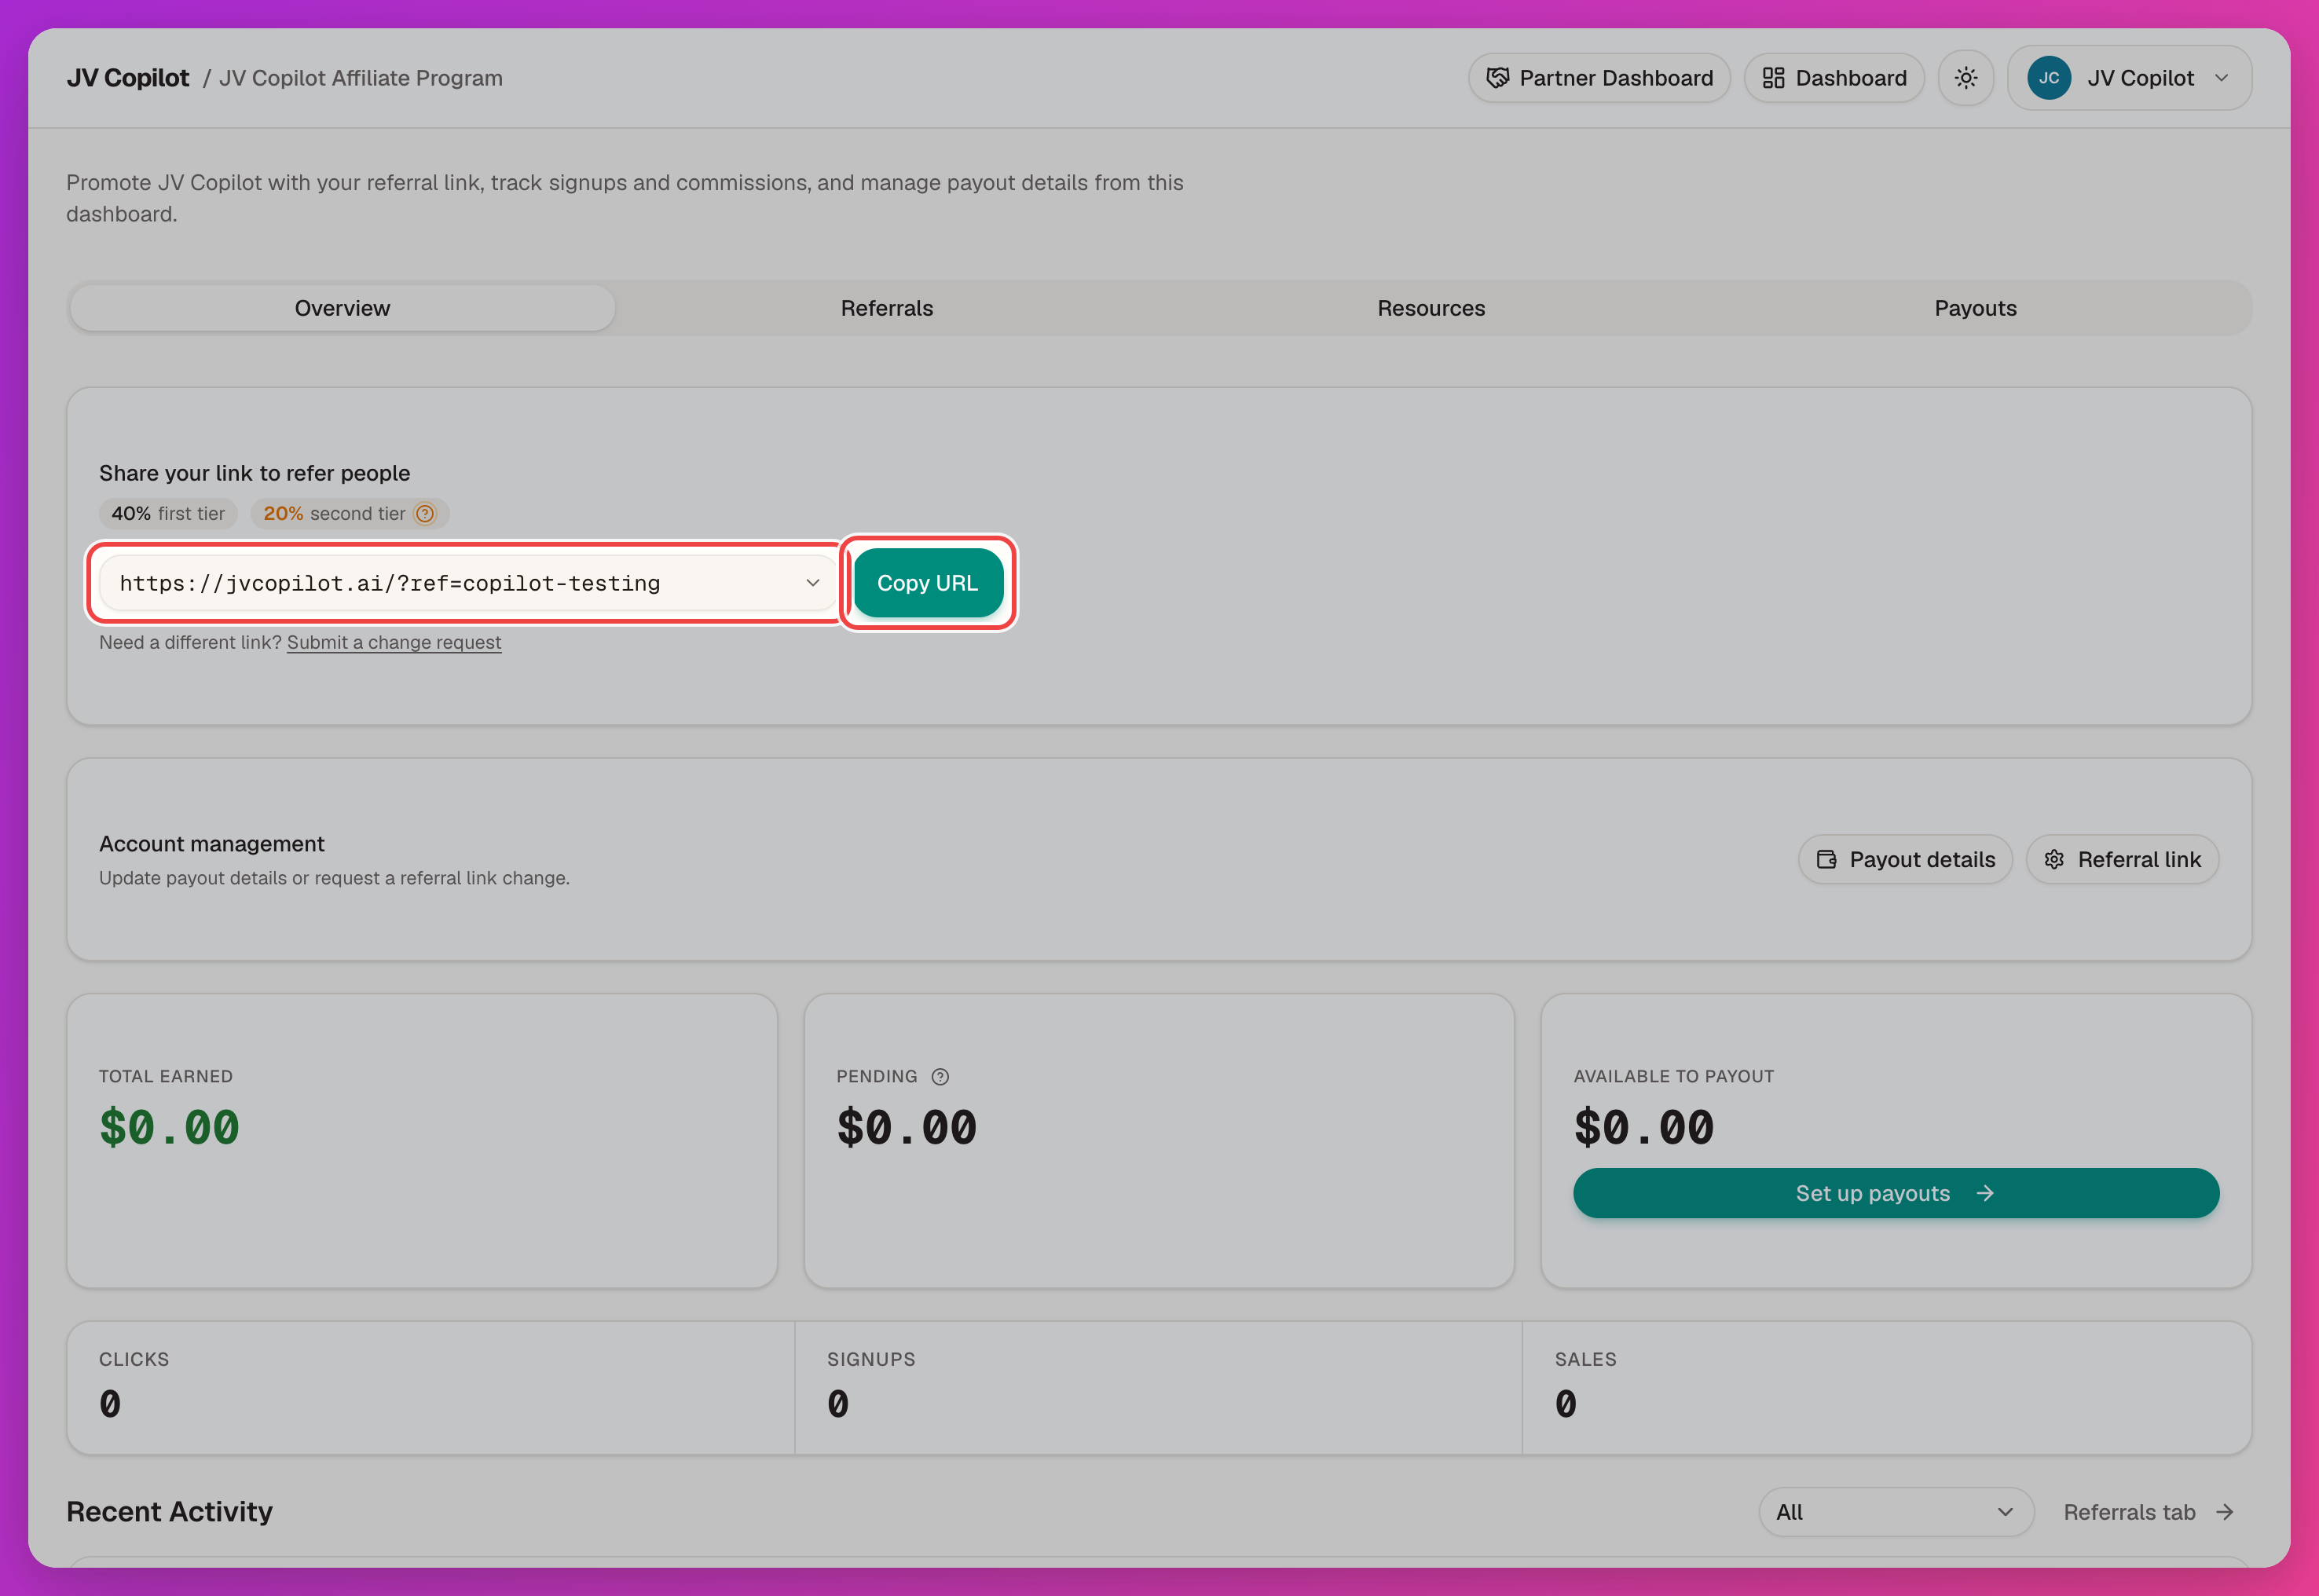The width and height of the screenshot is (2319, 1596).
Task: Click the question mark icon next to second tier
Action: coord(425,514)
